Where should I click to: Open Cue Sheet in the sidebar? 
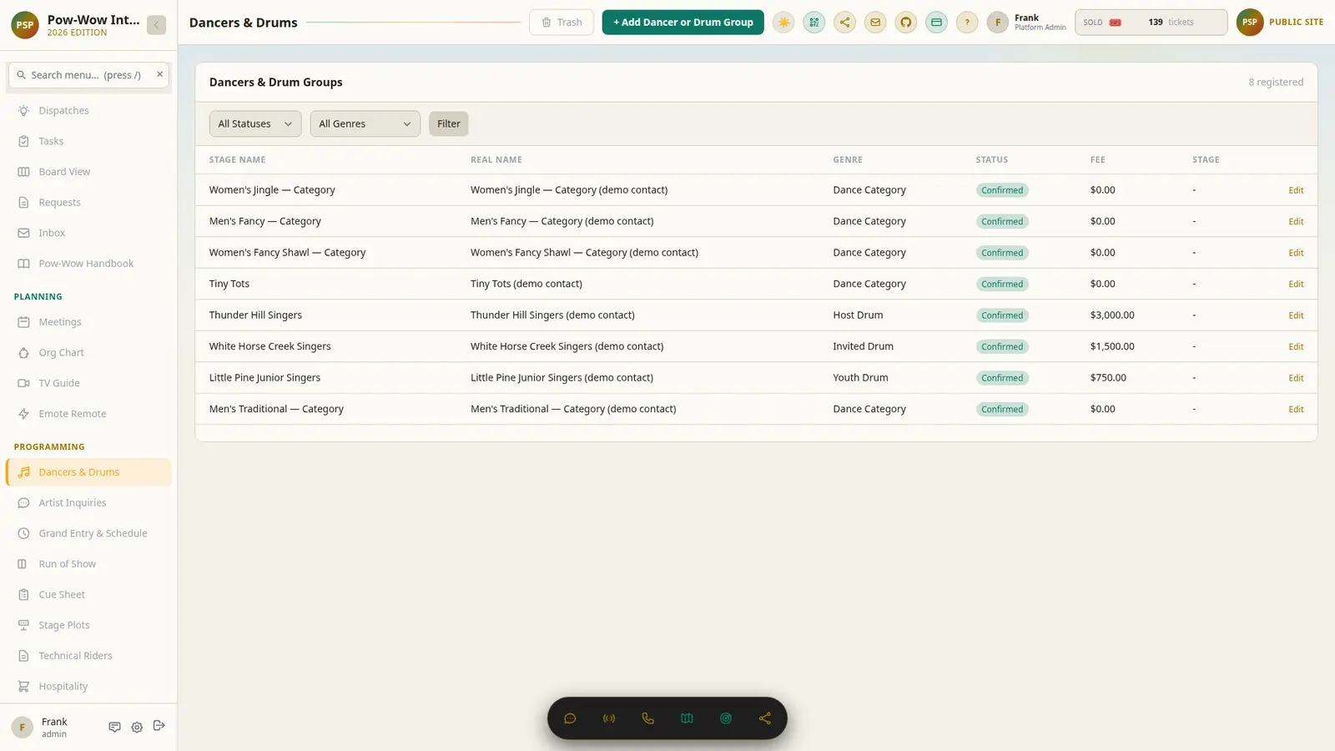click(88, 594)
